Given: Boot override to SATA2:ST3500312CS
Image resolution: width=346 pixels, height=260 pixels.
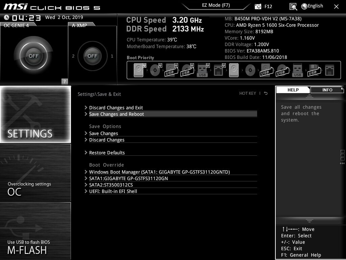Looking at the screenshot, I should [x=171, y=185].
